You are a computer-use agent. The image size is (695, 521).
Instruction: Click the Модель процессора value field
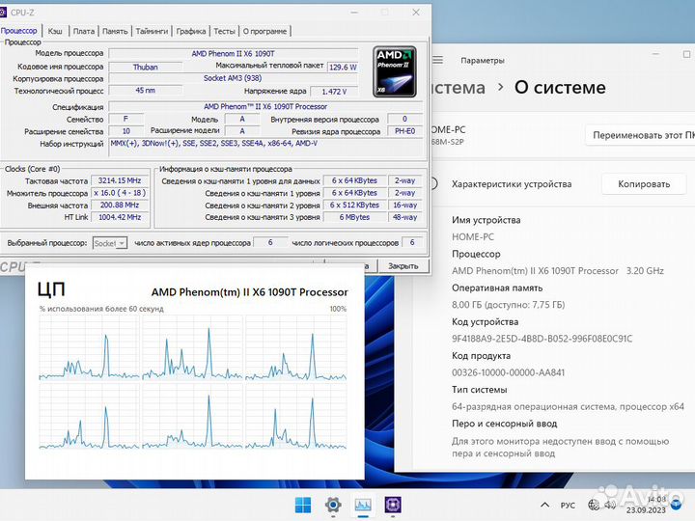click(x=234, y=54)
